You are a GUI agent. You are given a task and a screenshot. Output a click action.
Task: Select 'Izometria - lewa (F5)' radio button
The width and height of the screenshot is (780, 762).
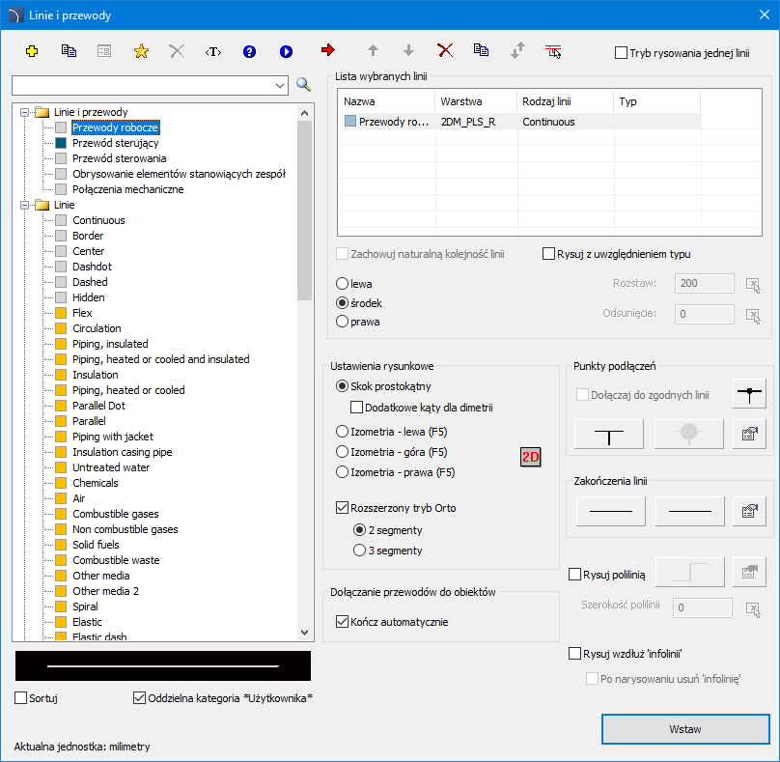pos(342,431)
